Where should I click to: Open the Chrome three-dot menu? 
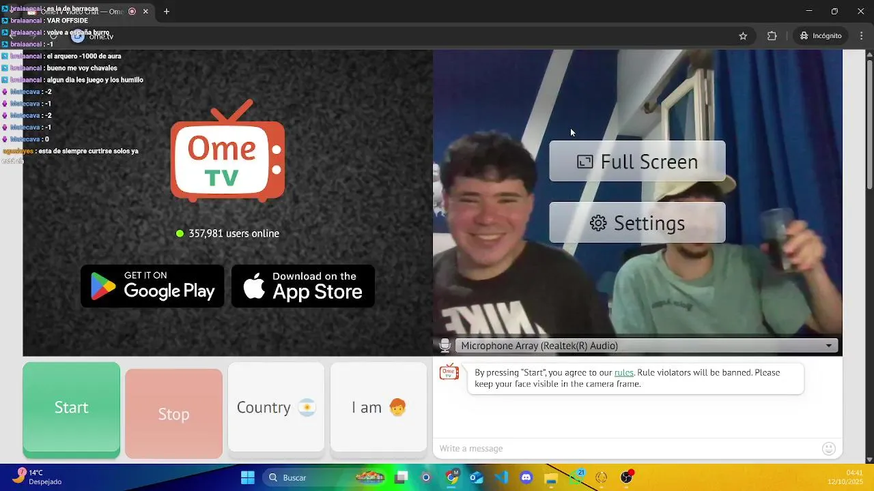(x=862, y=35)
